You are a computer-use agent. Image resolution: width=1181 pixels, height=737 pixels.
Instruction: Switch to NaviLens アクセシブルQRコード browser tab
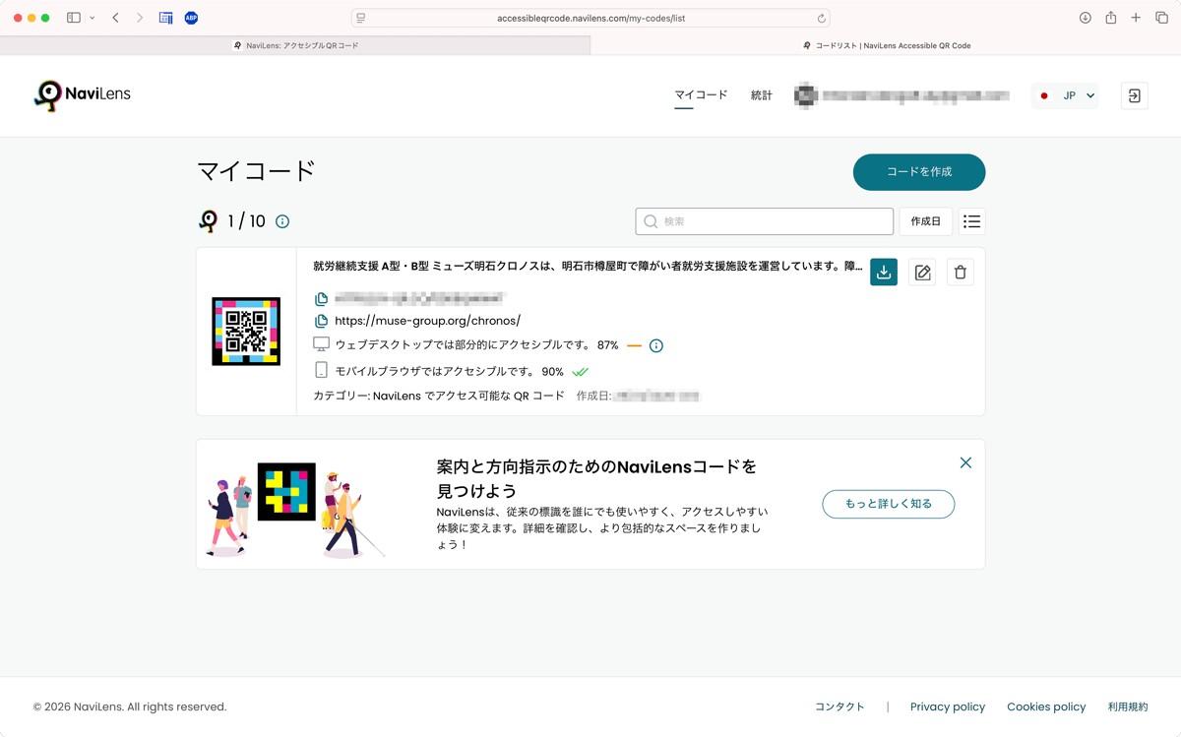295,45
